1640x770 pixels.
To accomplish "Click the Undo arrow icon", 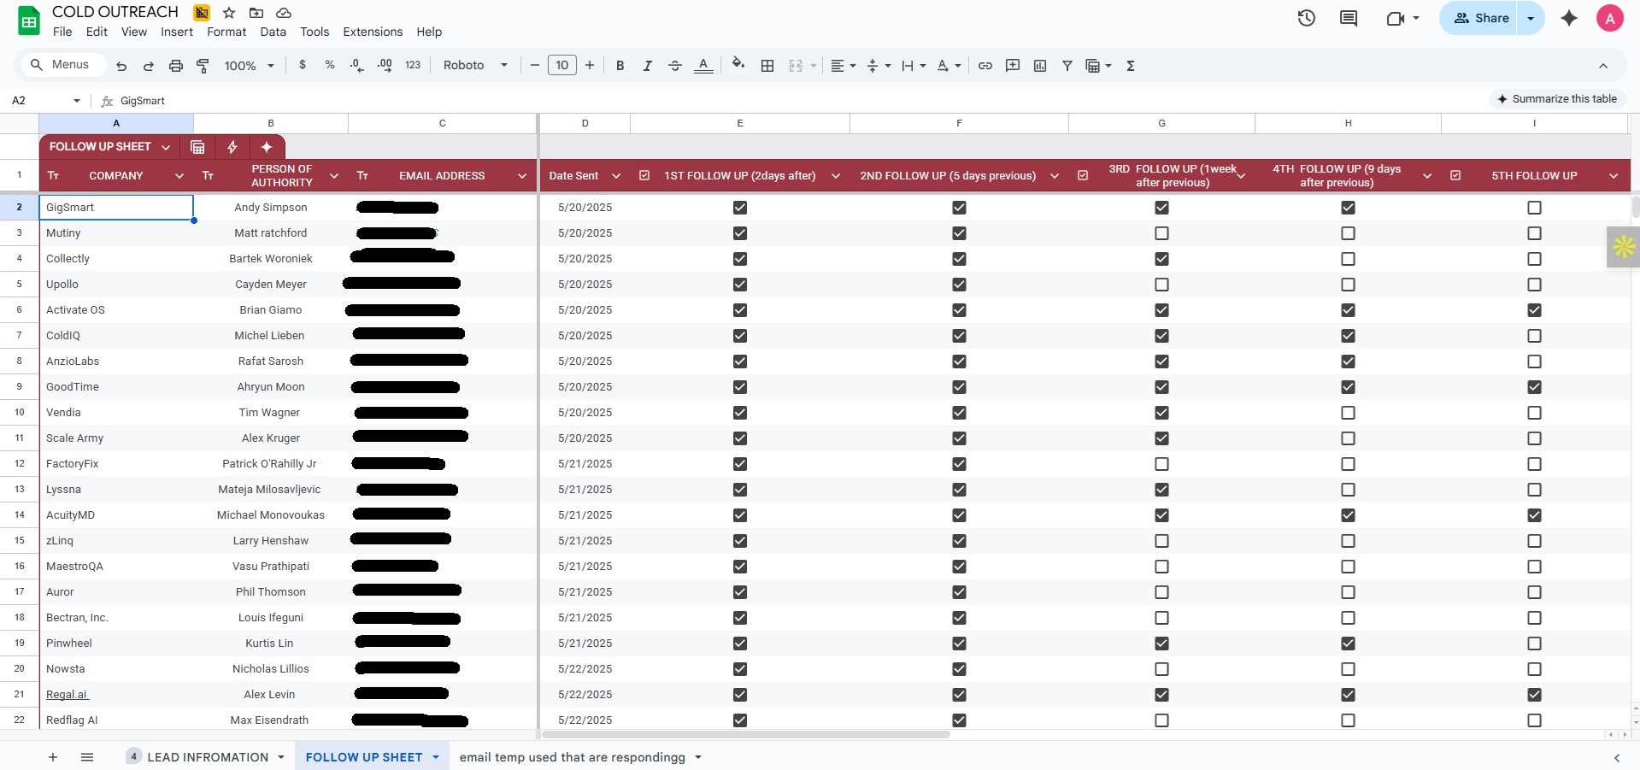I will click(121, 66).
